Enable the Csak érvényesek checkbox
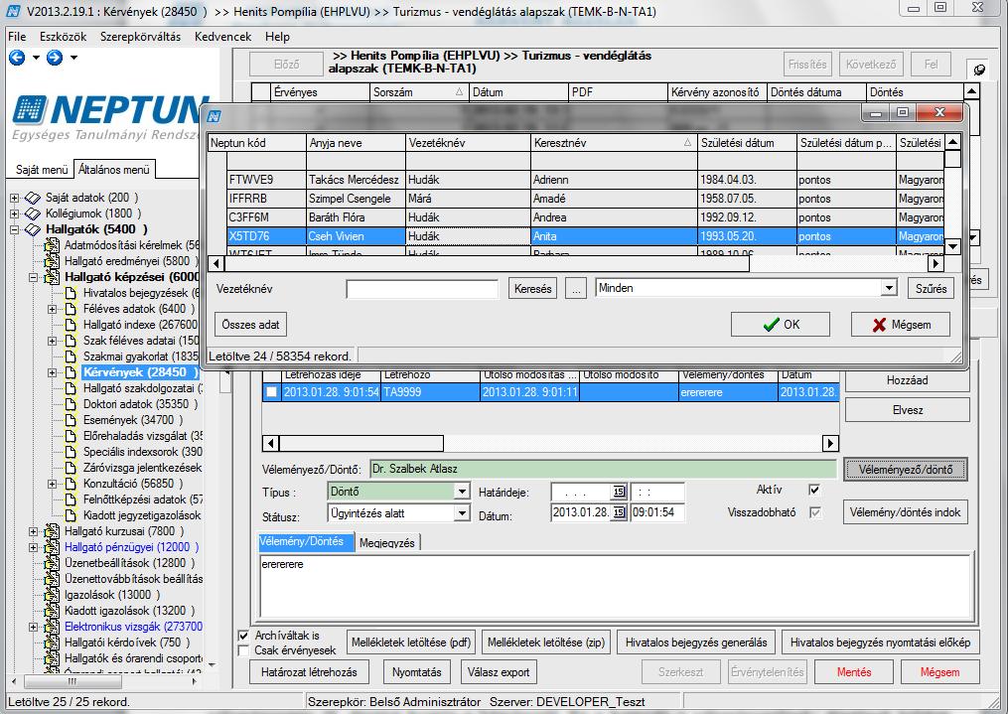 point(243,650)
